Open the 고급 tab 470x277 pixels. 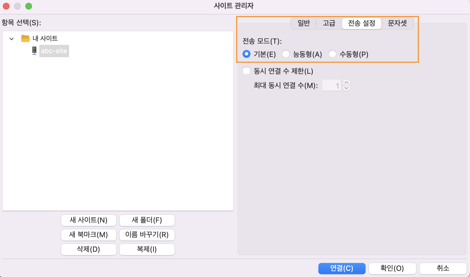[329, 23]
